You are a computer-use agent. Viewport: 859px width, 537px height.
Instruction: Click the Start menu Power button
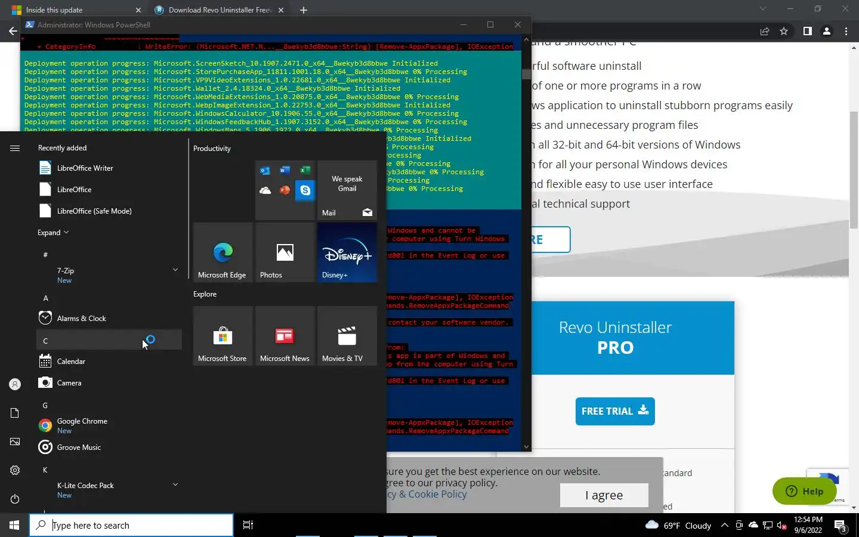[x=15, y=499]
